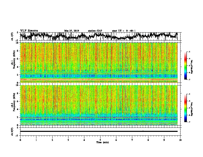
Task: Click time axis tick label "3"
Action: click(x=68, y=140)
